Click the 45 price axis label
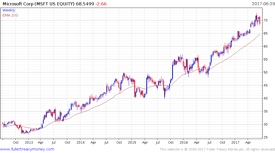Screen dimensions: 275x153 (266, 85)
